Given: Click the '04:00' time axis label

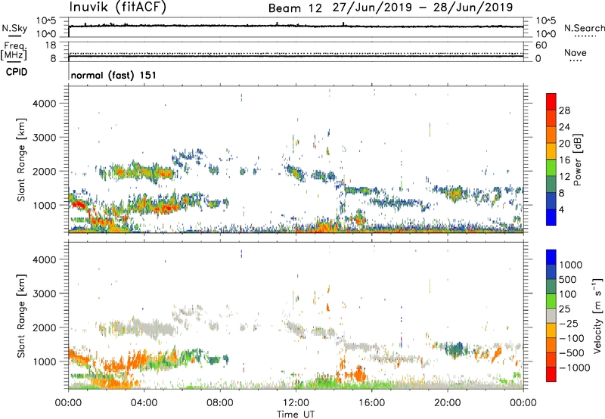Looking at the screenshot, I should click(x=144, y=403).
